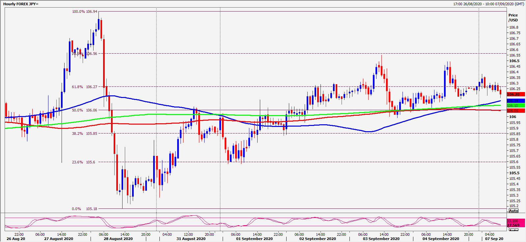526x242 pixels.
Task: Click the '31 August 2020' date label
Action: [191, 239]
